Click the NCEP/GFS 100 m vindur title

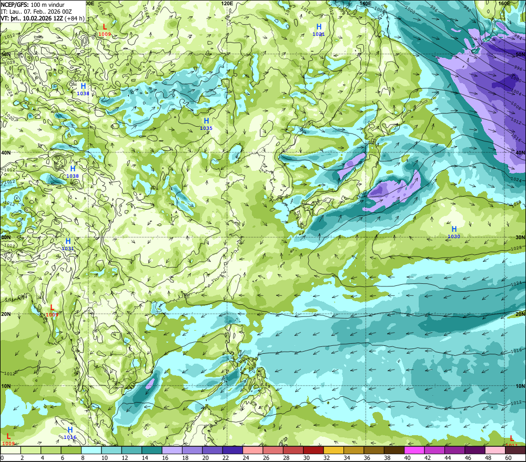pyautogui.click(x=33, y=5)
